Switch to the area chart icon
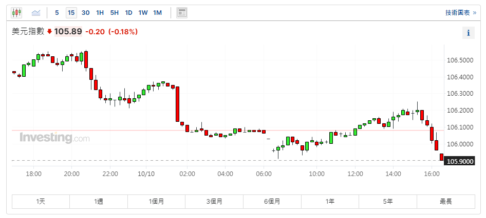Viewport: 486px width, 218px height. click(x=36, y=12)
